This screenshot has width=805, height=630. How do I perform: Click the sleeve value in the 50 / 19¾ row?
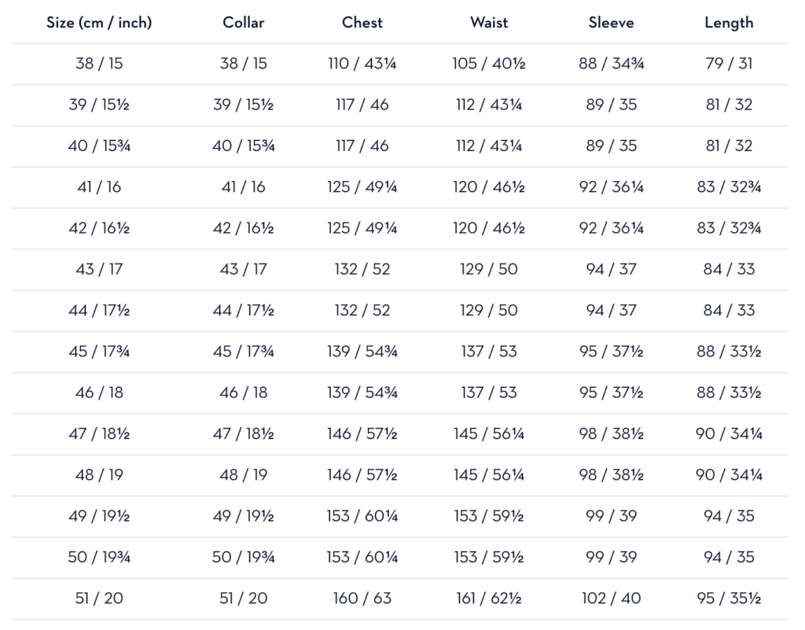[x=612, y=557]
